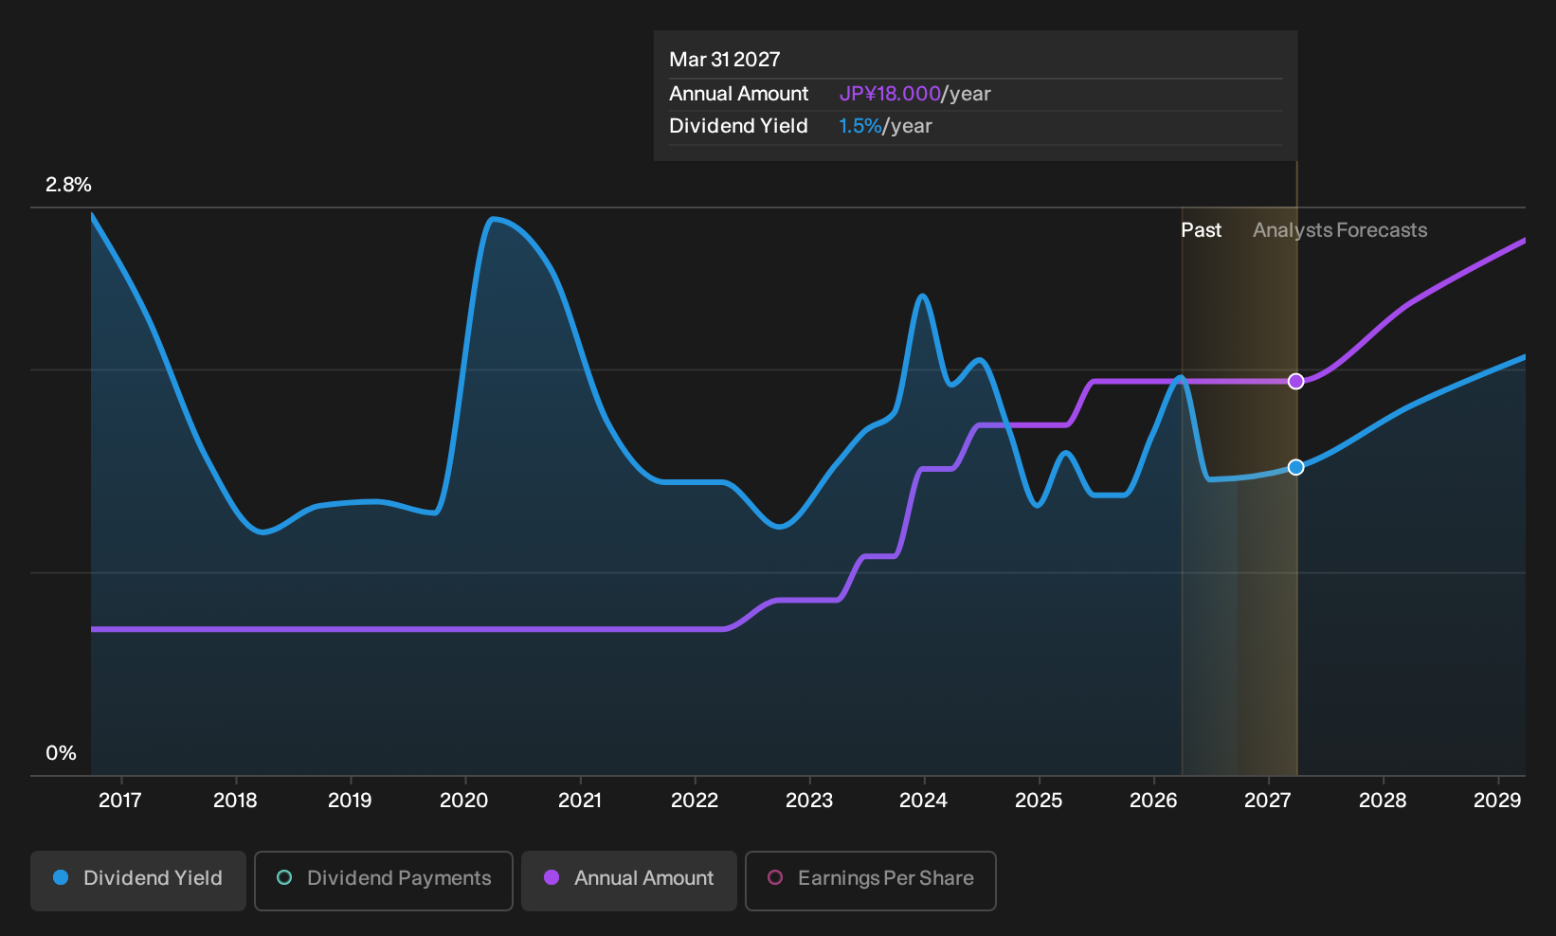1556x936 pixels.
Task: Click the JP¥18.000 annual amount value
Action: [x=890, y=94]
